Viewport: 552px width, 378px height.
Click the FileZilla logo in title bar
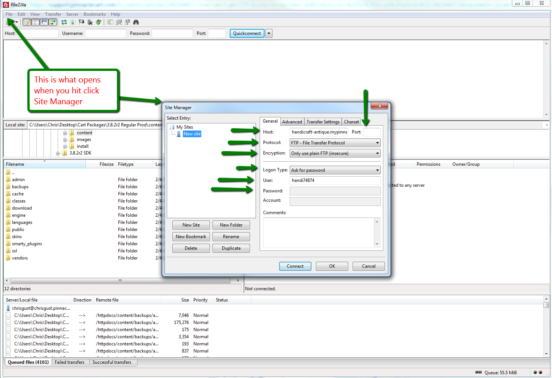6,5
